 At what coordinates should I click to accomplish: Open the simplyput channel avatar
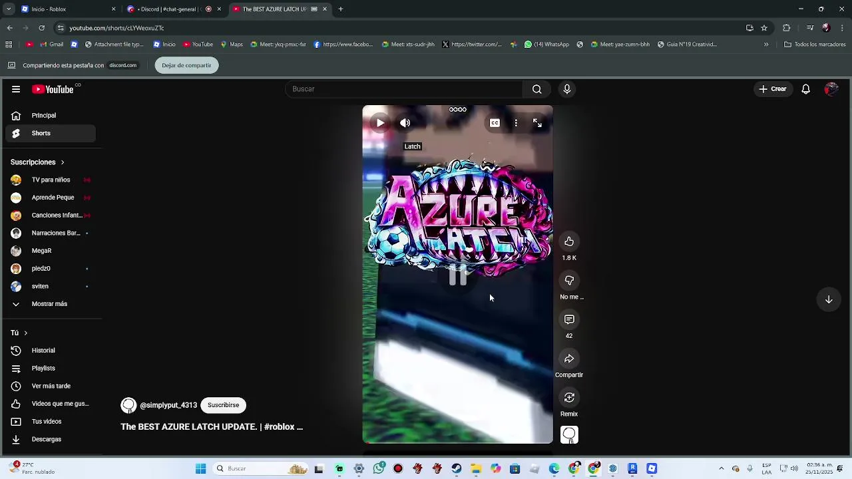click(x=128, y=405)
